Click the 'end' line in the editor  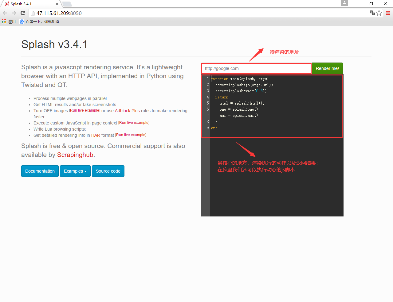tap(214, 128)
